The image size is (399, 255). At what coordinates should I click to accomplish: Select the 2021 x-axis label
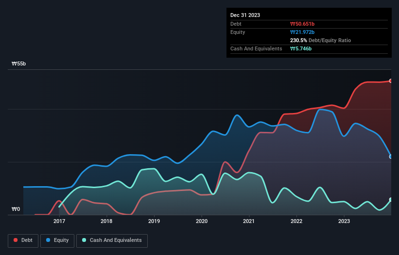pos(249,221)
